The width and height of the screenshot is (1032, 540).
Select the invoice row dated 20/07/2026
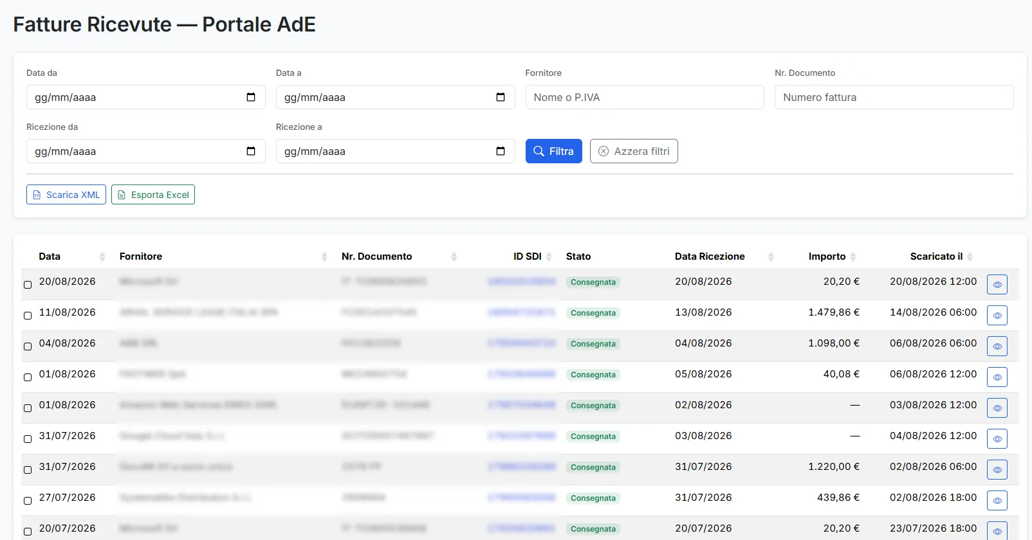28,532
